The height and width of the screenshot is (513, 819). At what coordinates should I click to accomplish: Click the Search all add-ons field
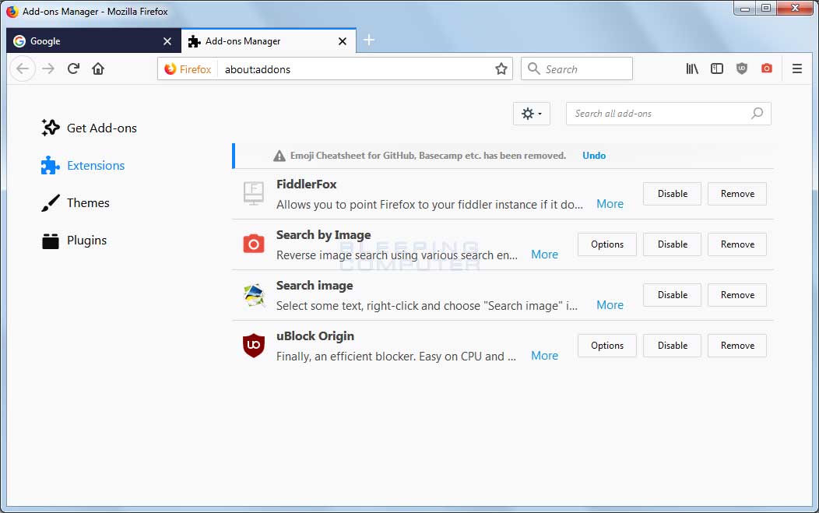668,113
